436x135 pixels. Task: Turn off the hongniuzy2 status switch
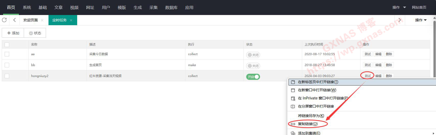click(253, 77)
